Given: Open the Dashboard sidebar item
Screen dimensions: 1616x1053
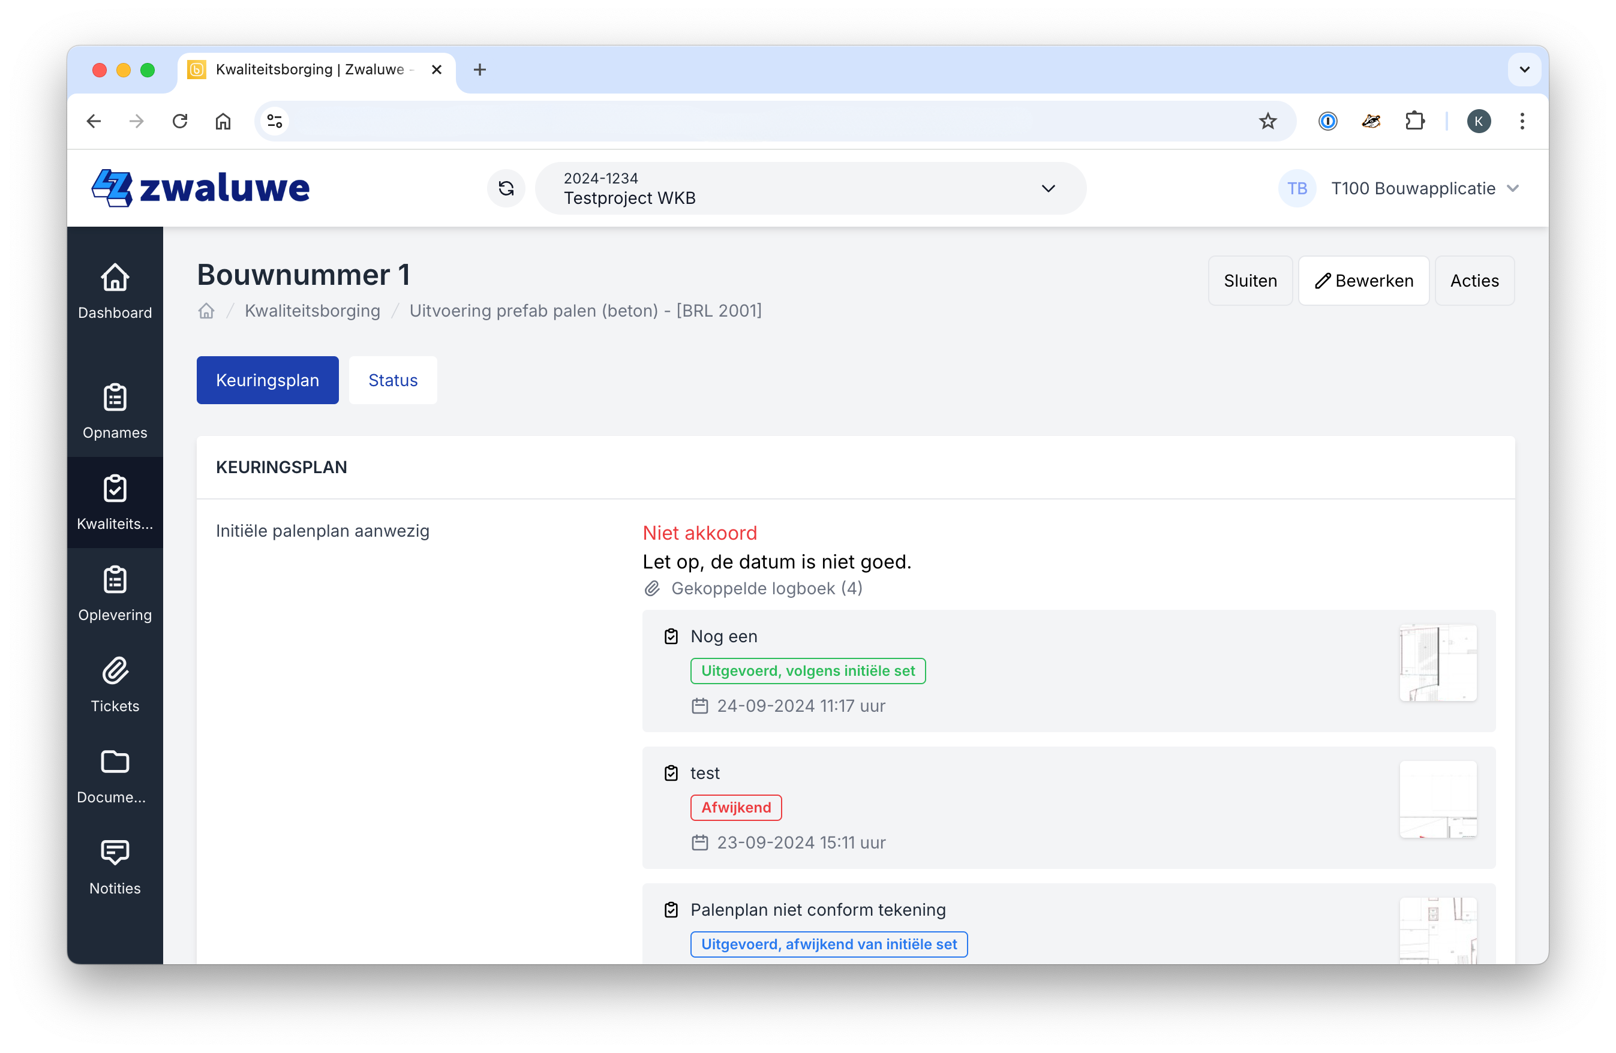Looking at the screenshot, I should click(x=115, y=292).
